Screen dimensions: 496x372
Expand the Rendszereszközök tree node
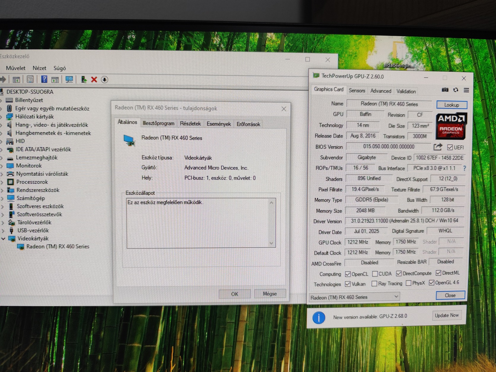pyautogui.click(x=2, y=190)
